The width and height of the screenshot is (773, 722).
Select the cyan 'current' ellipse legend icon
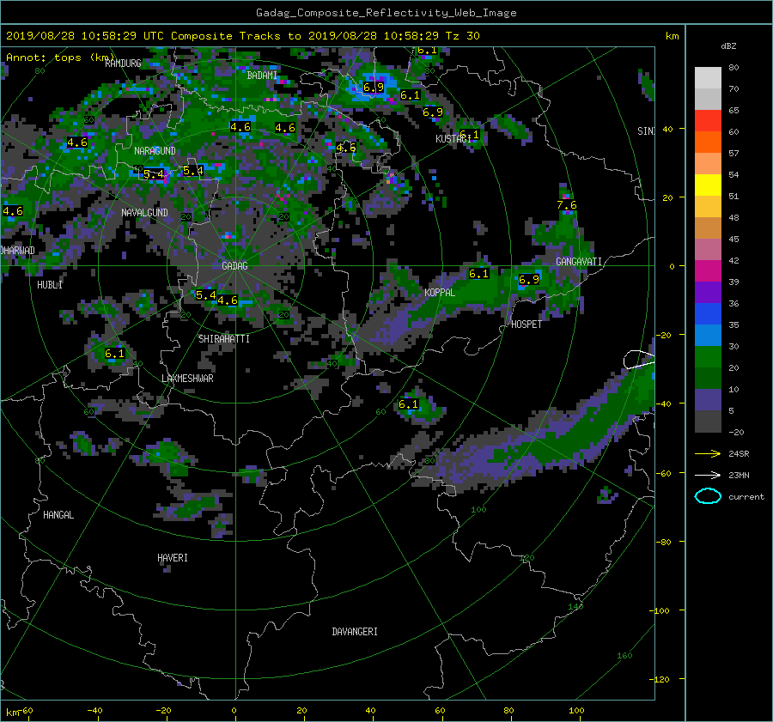(x=708, y=496)
